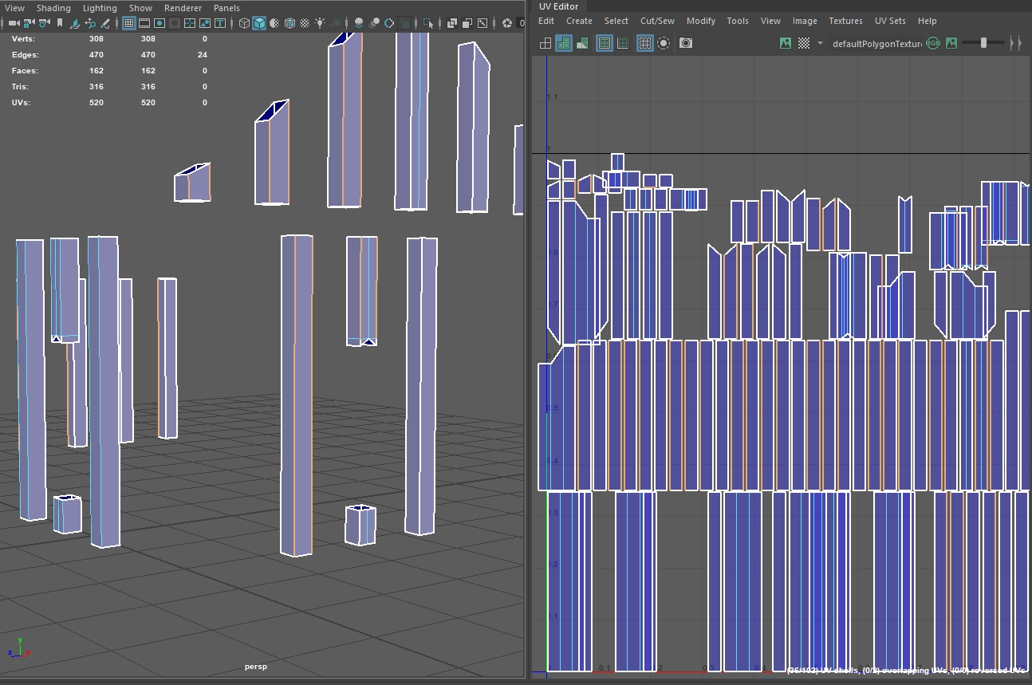This screenshot has width=1032, height=685.
Task: Toggle display image icon in UV Editor
Action: point(786,43)
